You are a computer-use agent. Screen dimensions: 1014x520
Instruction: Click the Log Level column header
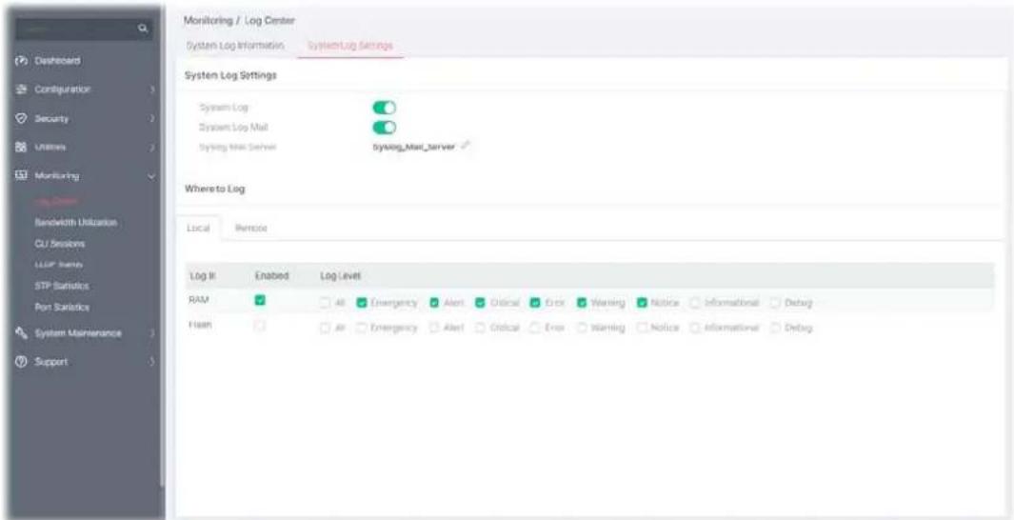click(340, 275)
